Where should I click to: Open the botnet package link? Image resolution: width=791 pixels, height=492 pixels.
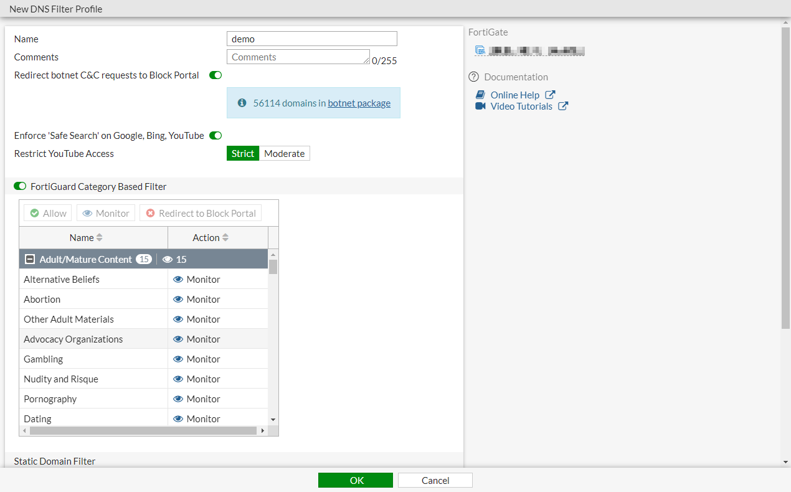pos(359,103)
